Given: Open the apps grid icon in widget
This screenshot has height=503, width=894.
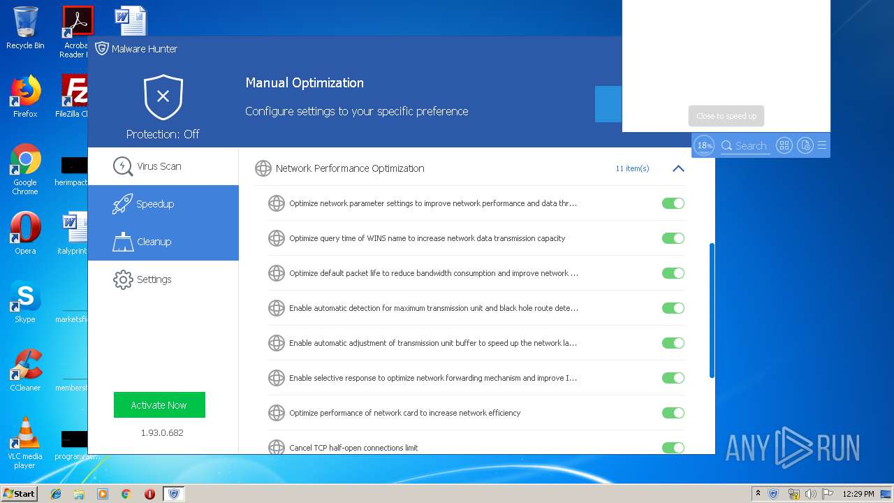Looking at the screenshot, I should pos(784,145).
